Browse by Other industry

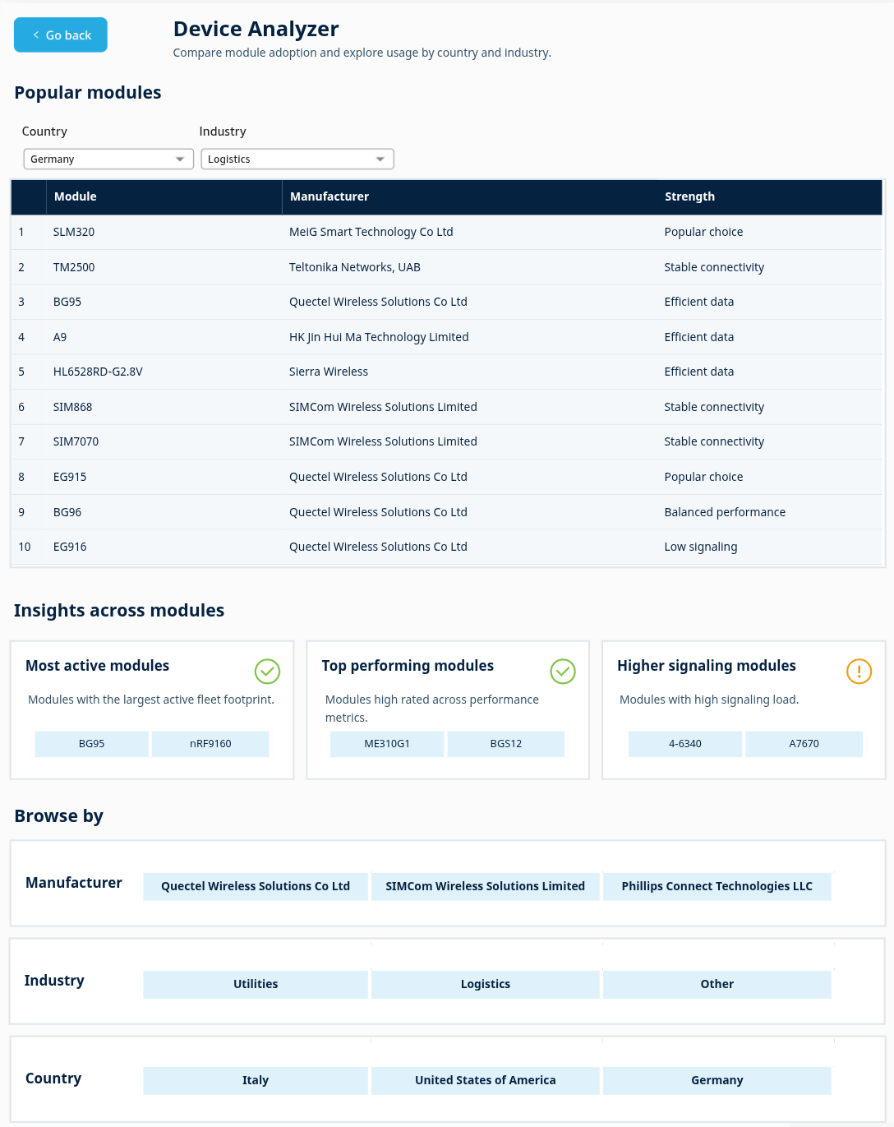coord(717,984)
